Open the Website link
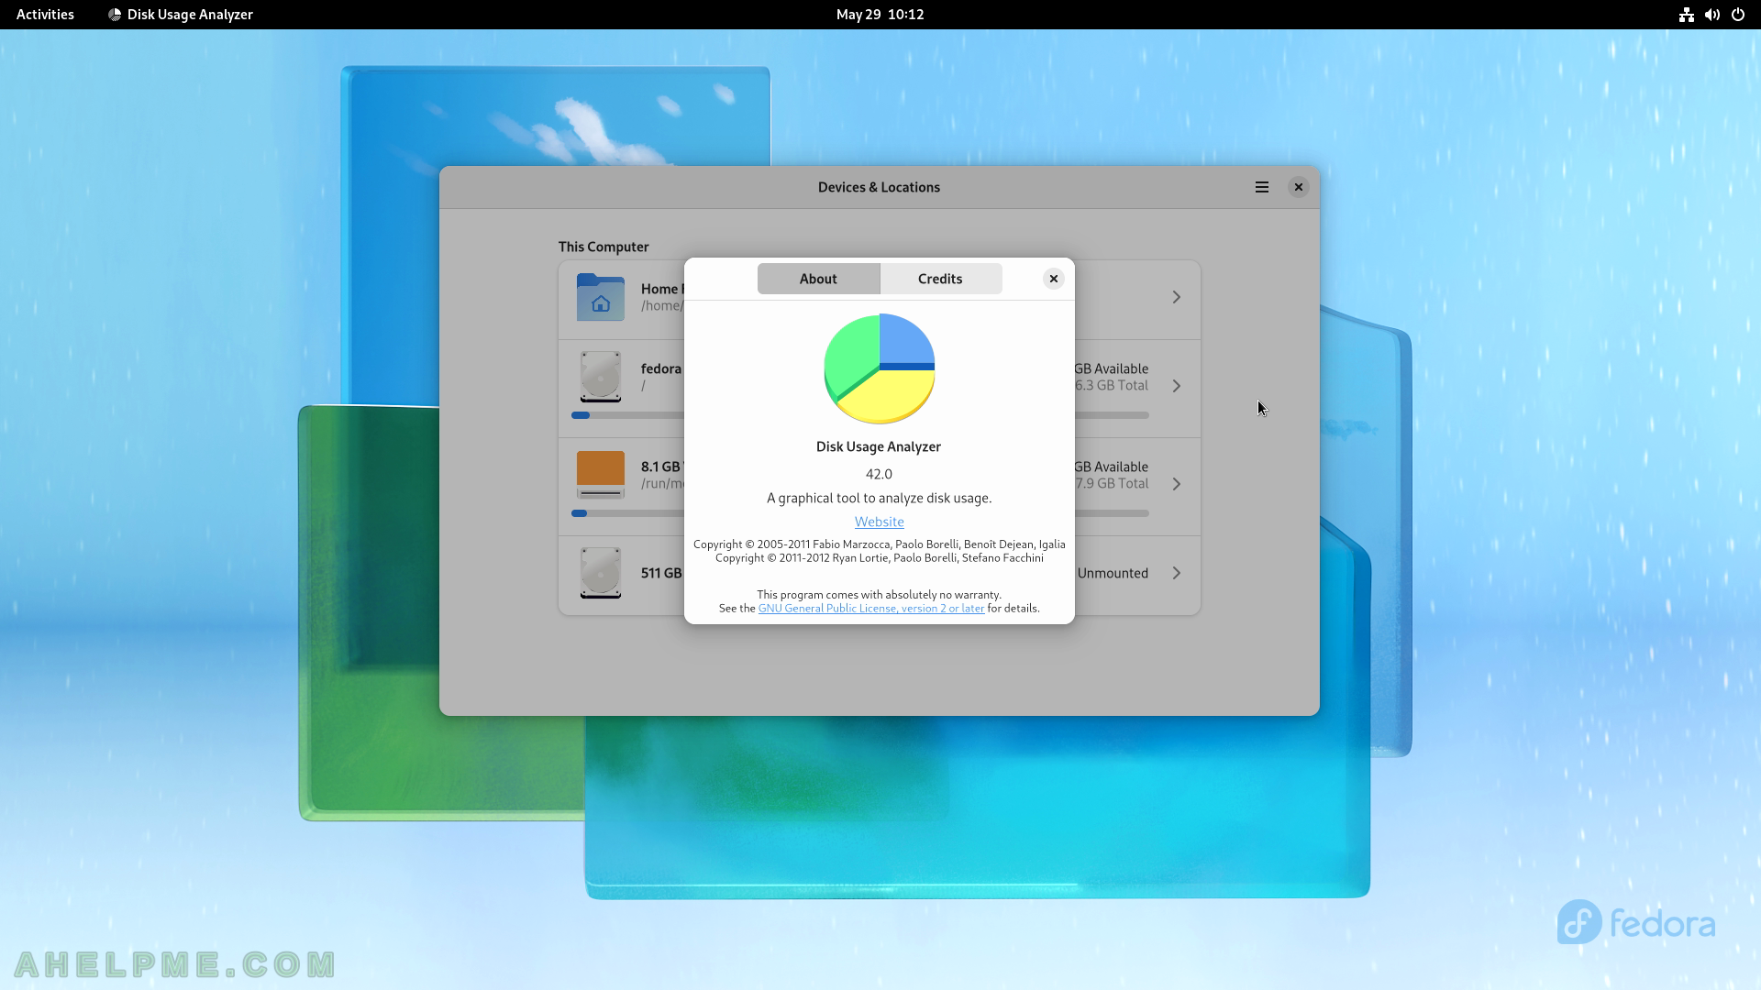The height and width of the screenshot is (990, 1761). point(879,522)
